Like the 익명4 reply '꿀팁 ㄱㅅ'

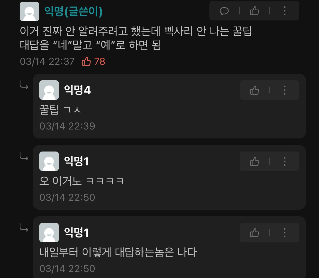tap(254, 90)
